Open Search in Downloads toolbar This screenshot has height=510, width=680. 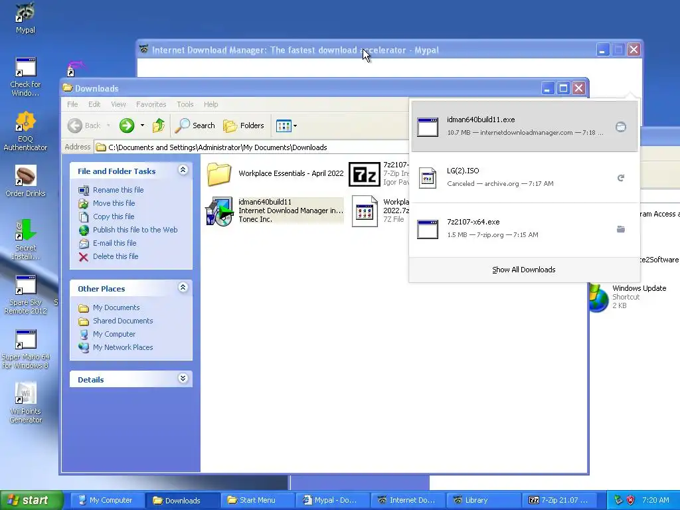[x=195, y=126]
